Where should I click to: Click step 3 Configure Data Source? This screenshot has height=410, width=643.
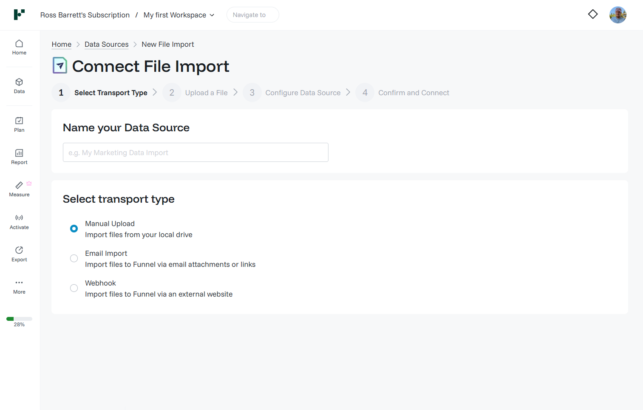[x=292, y=93]
